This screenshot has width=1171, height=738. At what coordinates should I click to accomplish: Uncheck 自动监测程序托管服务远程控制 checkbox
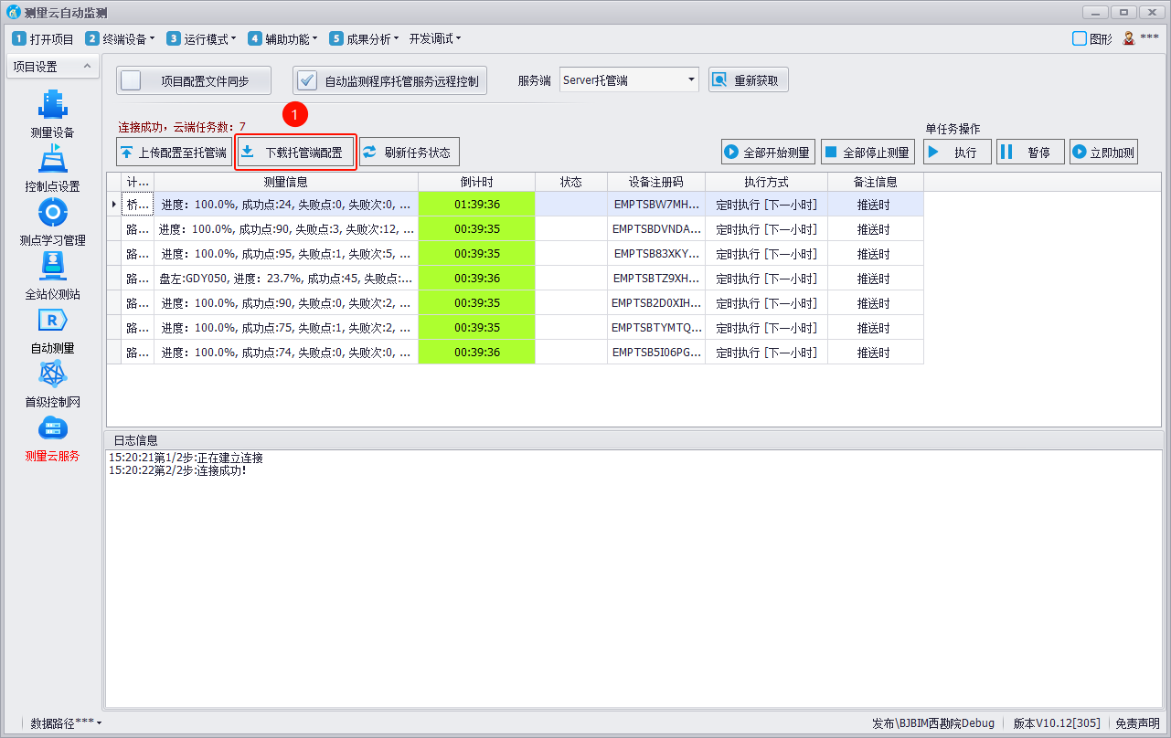tap(307, 80)
